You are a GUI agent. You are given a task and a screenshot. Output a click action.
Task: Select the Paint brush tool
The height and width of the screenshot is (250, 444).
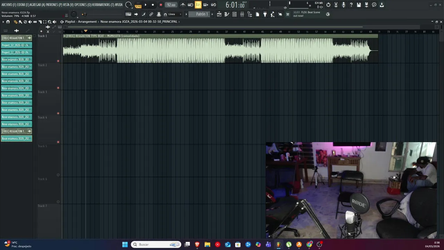point(20,22)
